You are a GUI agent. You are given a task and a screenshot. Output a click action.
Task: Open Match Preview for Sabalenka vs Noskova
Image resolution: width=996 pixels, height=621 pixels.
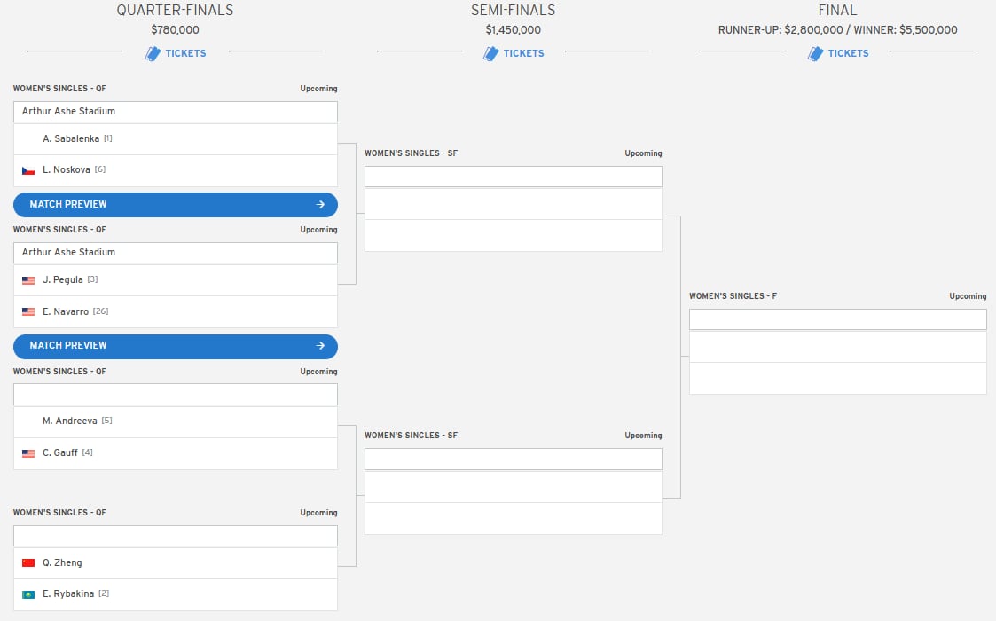(176, 205)
